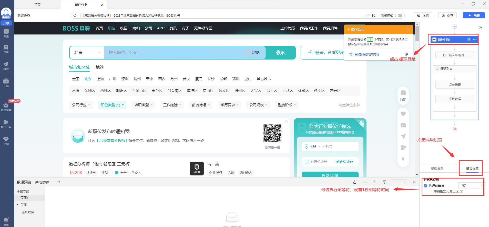This screenshot has width=489, height=227.
Task: Click the workflow start play icon
Action: coord(455,27)
